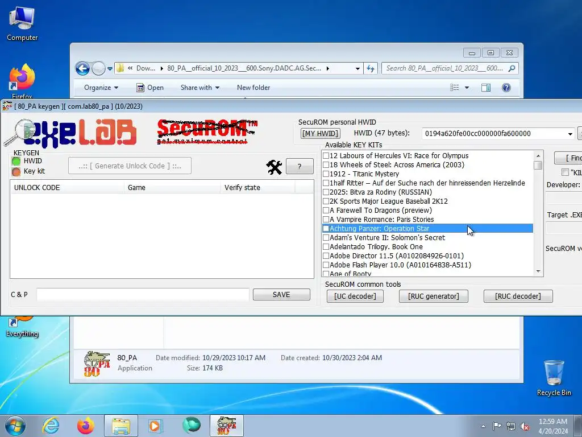Check 2025: Bitva za Rodiny (RUSSIAN)
Image resolution: width=582 pixels, height=437 pixels.
pos(326,192)
